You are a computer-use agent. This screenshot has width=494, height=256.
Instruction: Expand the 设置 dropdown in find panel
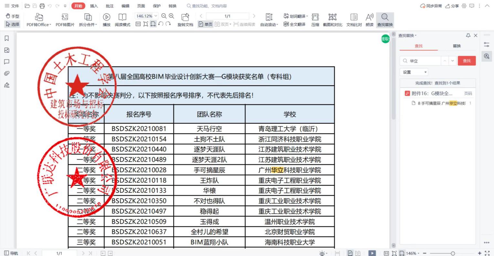415,72
